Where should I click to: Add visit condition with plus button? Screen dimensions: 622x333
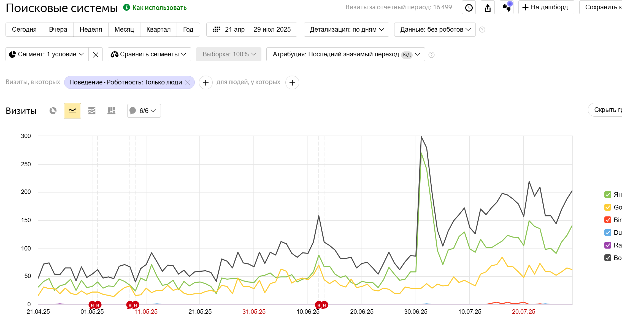[205, 82]
